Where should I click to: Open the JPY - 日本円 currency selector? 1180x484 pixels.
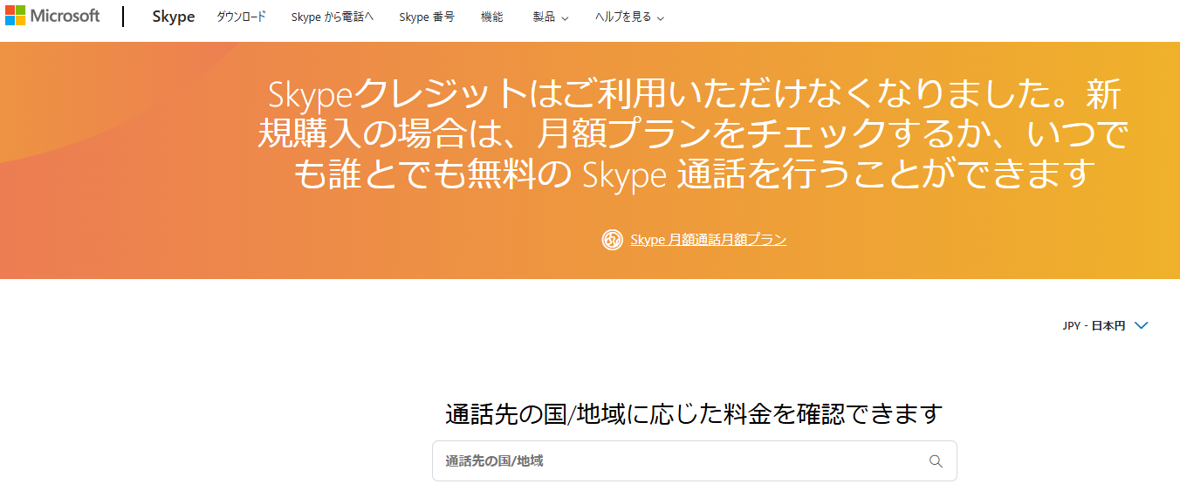point(1094,326)
